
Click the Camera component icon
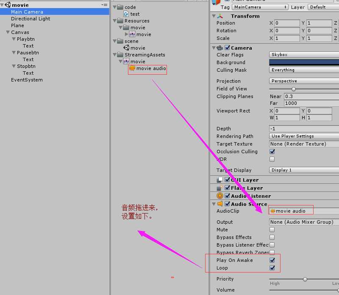220,48
